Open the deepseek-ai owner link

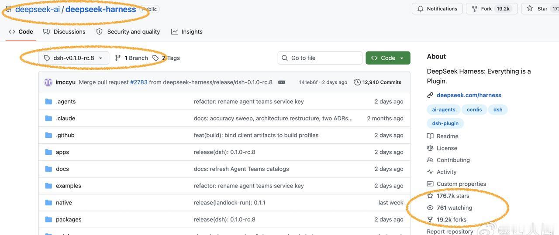38,9
